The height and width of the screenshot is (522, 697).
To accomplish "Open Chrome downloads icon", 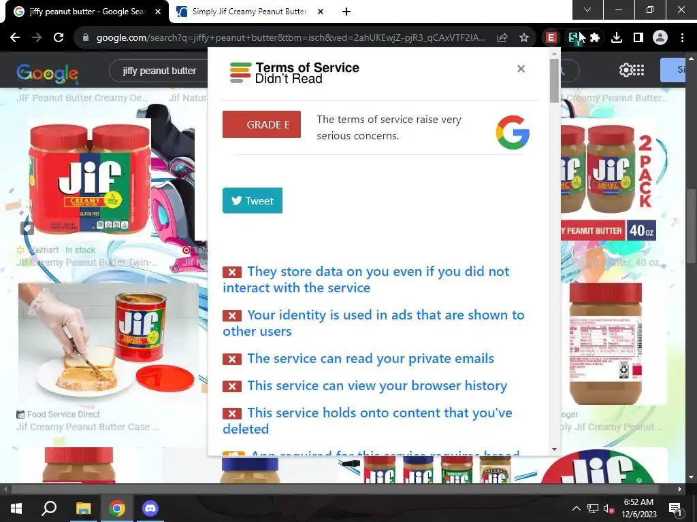I will click(617, 38).
